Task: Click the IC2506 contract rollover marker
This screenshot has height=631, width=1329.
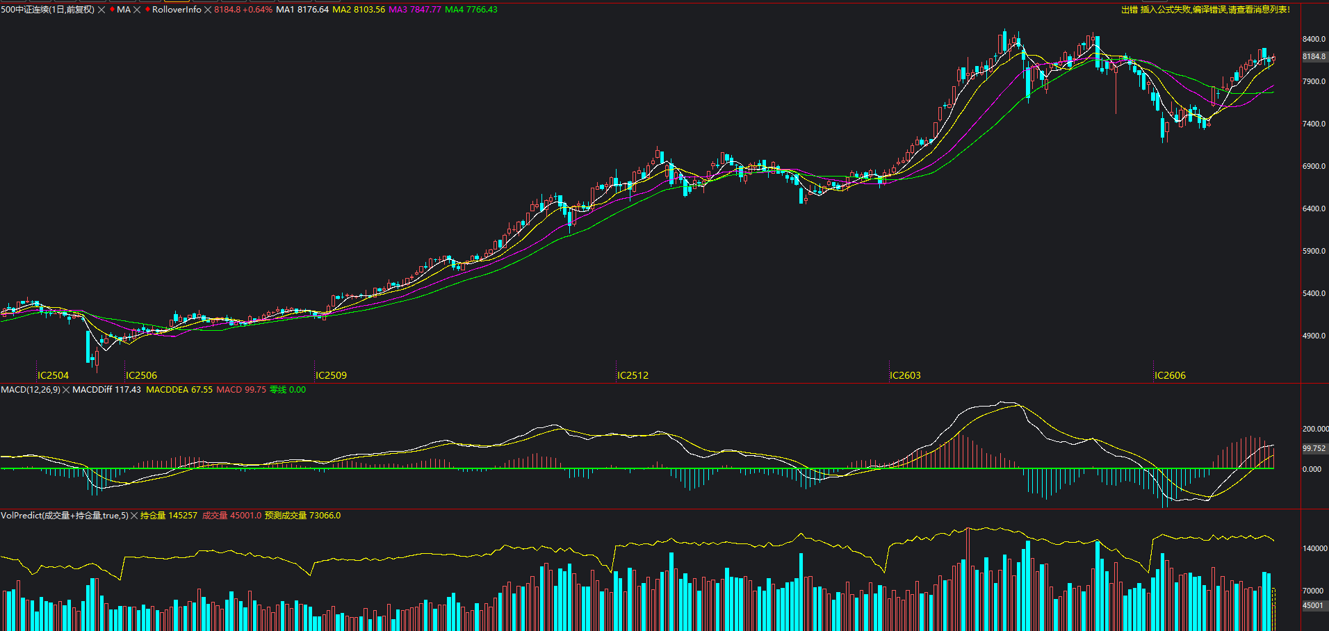Action: tap(141, 375)
